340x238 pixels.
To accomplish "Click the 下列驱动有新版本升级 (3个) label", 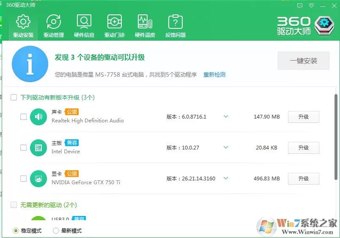I will pyautogui.click(x=58, y=97).
